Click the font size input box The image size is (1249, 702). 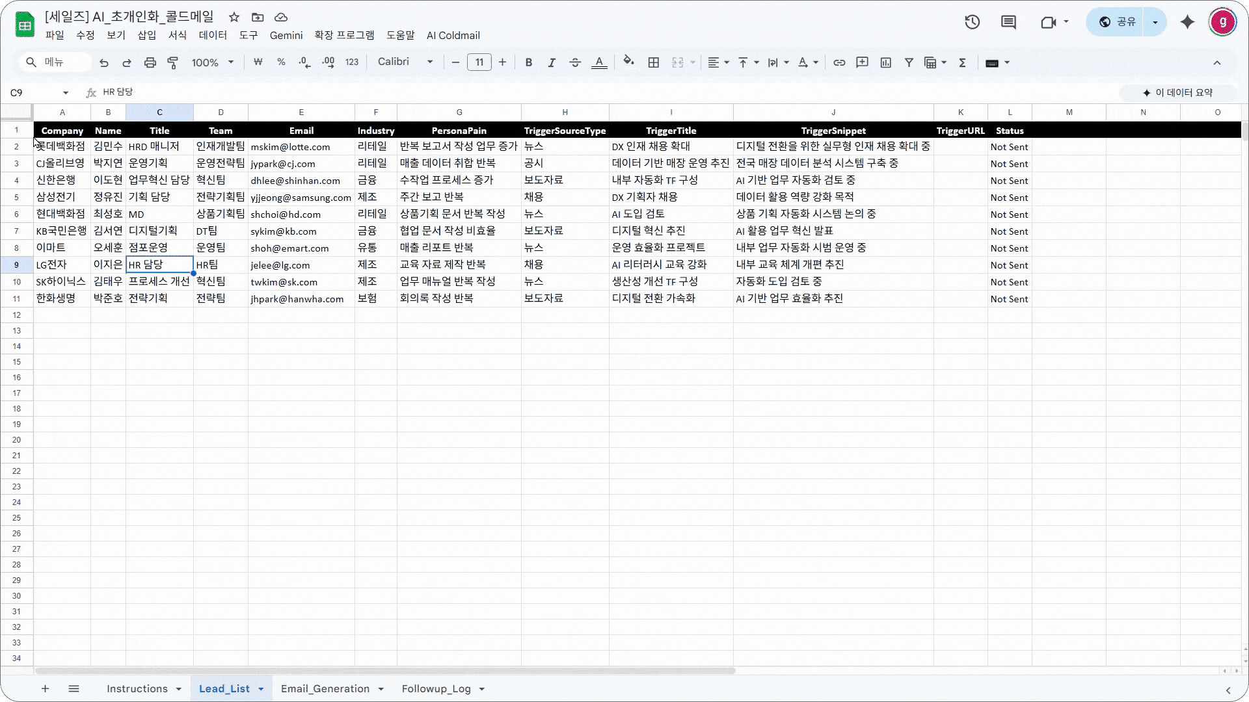[479, 62]
